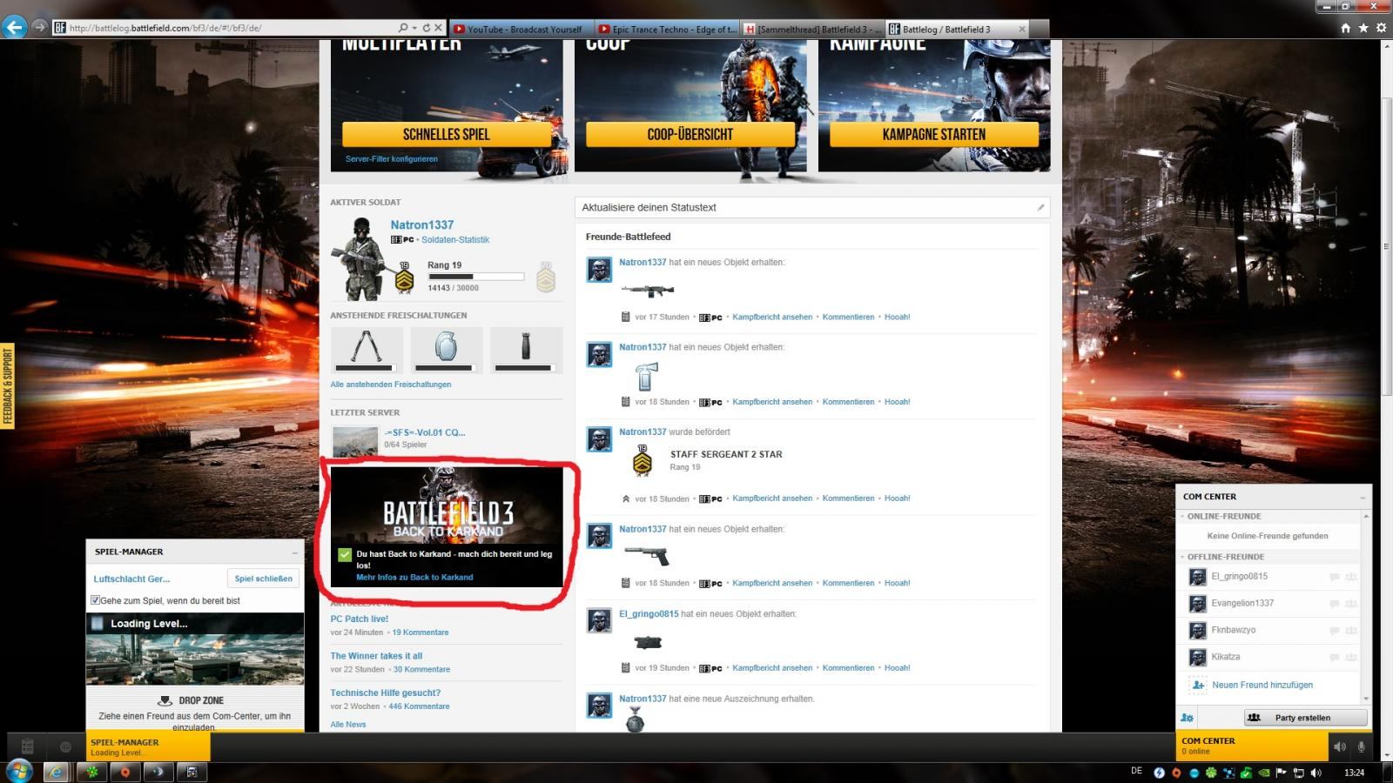Click the first pending unlock bipod item
This screenshot has height=783, width=1393.
click(367, 350)
